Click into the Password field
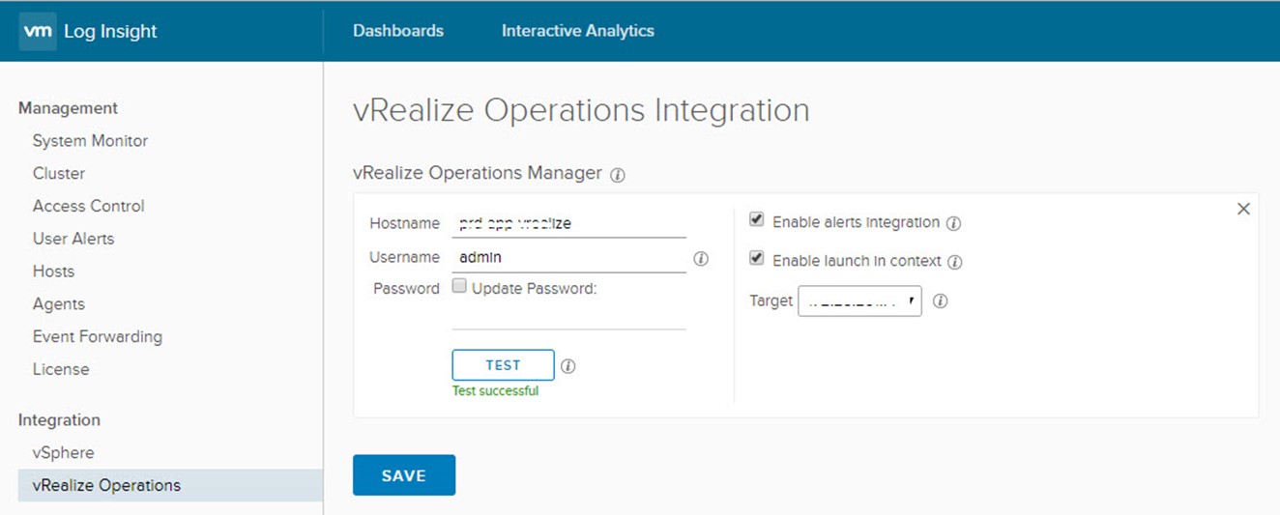The height and width of the screenshot is (515, 1280). point(569,315)
